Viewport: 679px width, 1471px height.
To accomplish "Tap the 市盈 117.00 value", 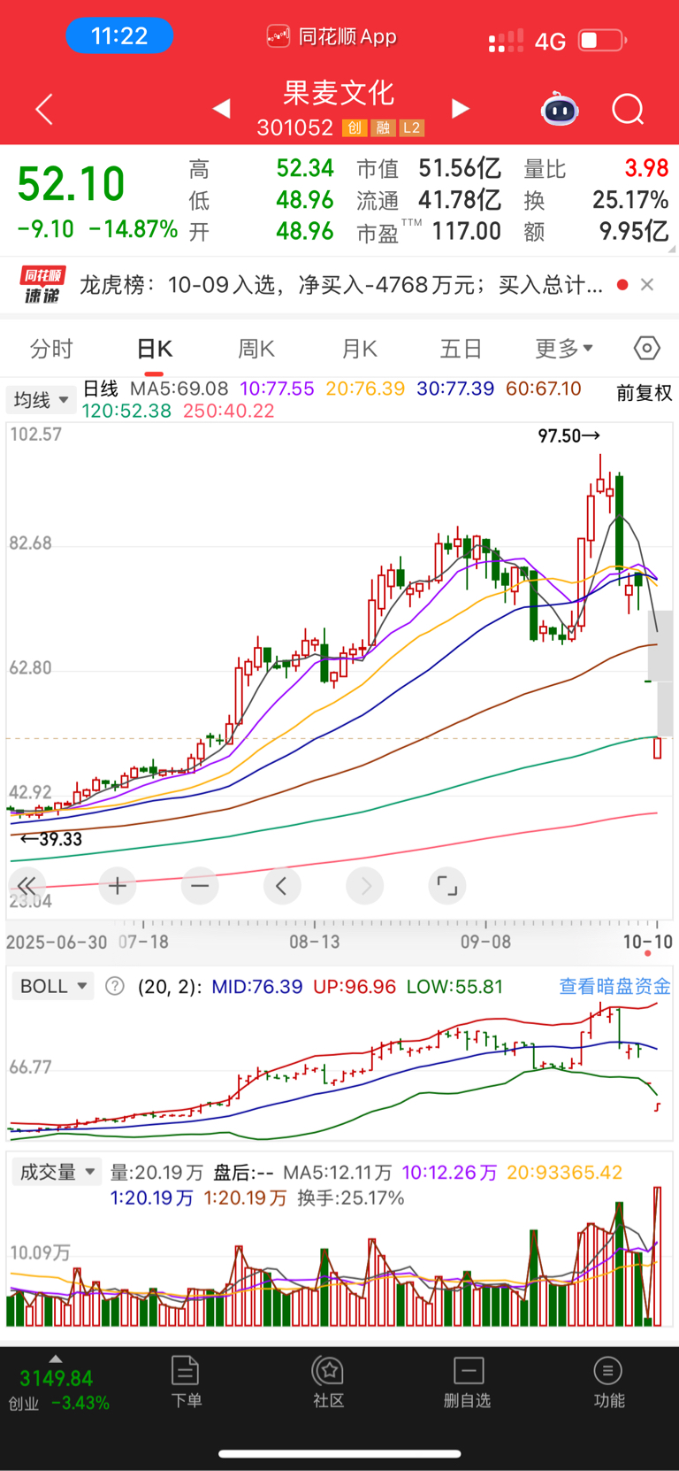I will (467, 232).
